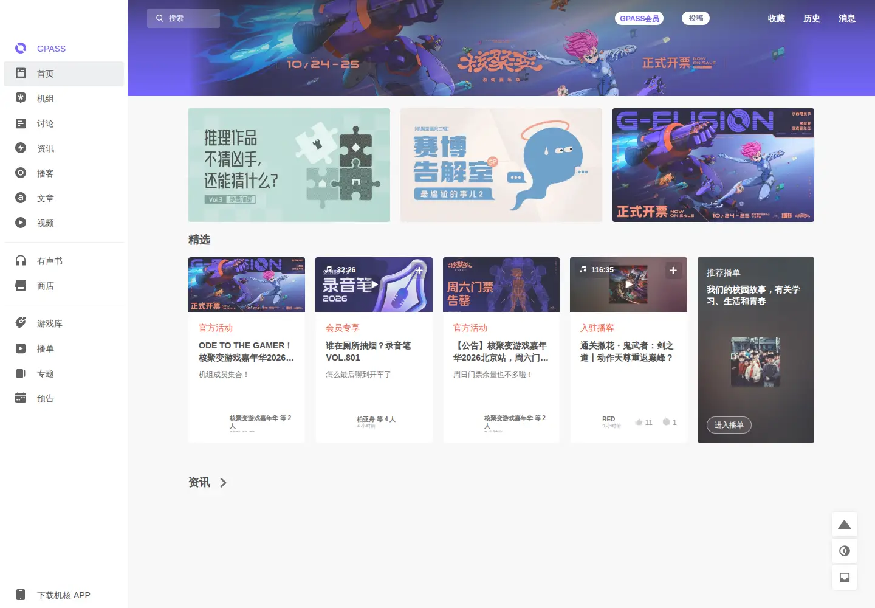875x608 pixels.
Task: Click the 会员专享 category label
Action: [343, 328]
